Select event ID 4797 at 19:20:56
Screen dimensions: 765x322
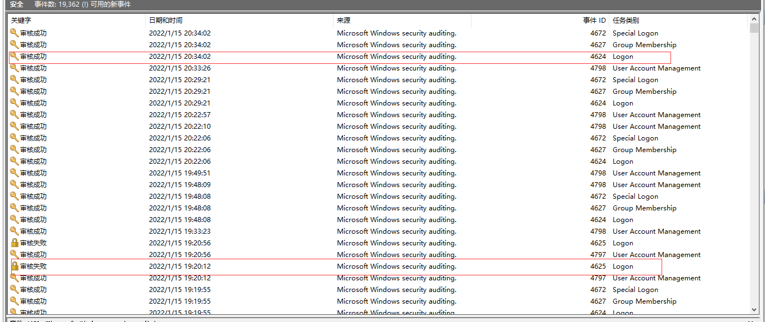(x=598, y=254)
